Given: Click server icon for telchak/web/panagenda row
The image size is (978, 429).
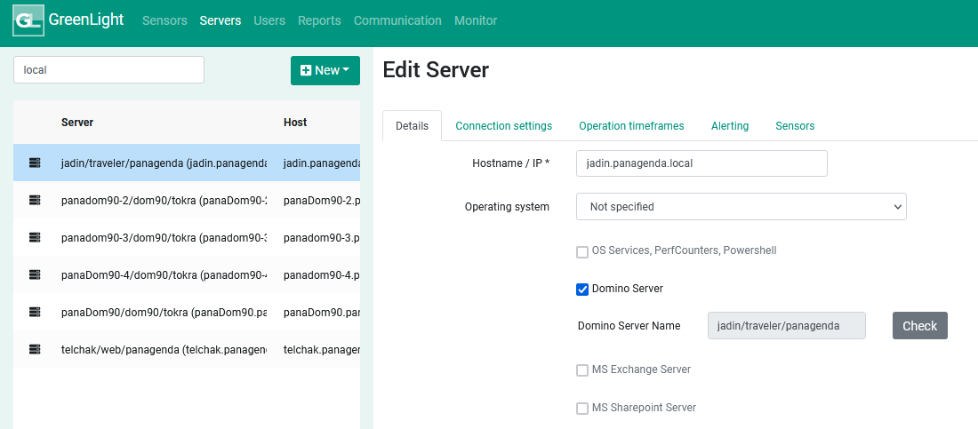Looking at the screenshot, I should [x=35, y=349].
